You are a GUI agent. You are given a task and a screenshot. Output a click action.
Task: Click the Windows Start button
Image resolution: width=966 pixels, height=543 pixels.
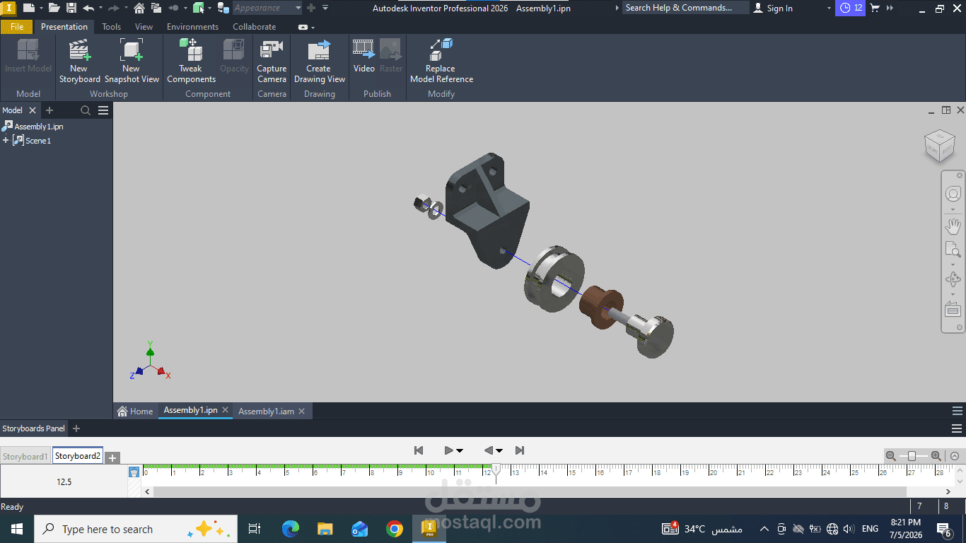pyautogui.click(x=16, y=529)
